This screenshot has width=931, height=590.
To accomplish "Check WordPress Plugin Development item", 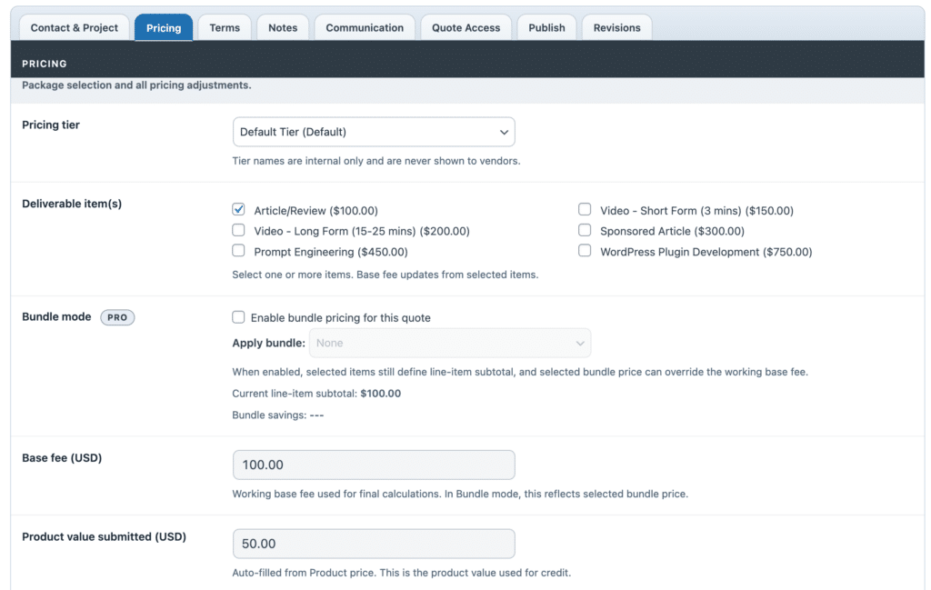I will pyautogui.click(x=585, y=251).
